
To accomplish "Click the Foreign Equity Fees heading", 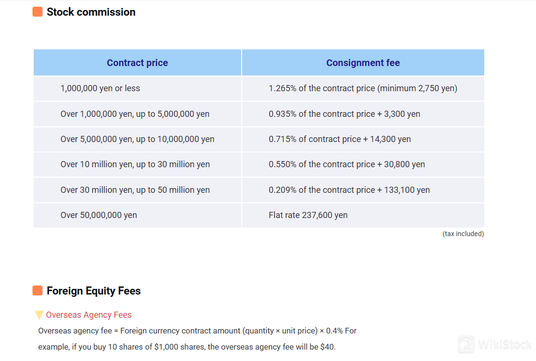I will [x=94, y=291].
